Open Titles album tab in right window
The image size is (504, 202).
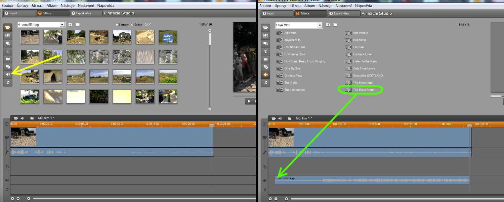265,51
